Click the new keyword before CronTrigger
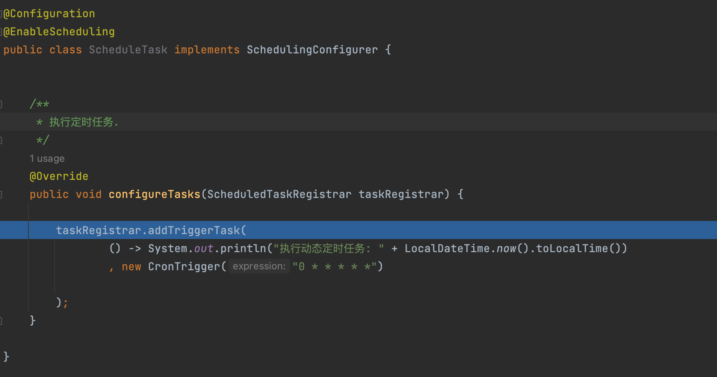Viewport: 717px width, 377px height. click(132, 267)
